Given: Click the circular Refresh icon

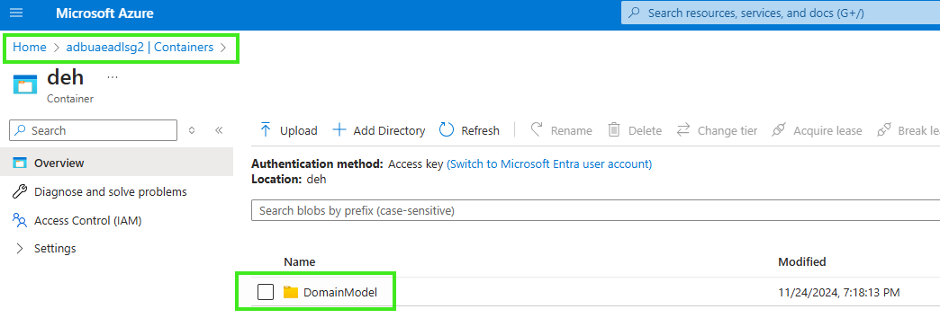Looking at the screenshot, I should tap(447, 130).
